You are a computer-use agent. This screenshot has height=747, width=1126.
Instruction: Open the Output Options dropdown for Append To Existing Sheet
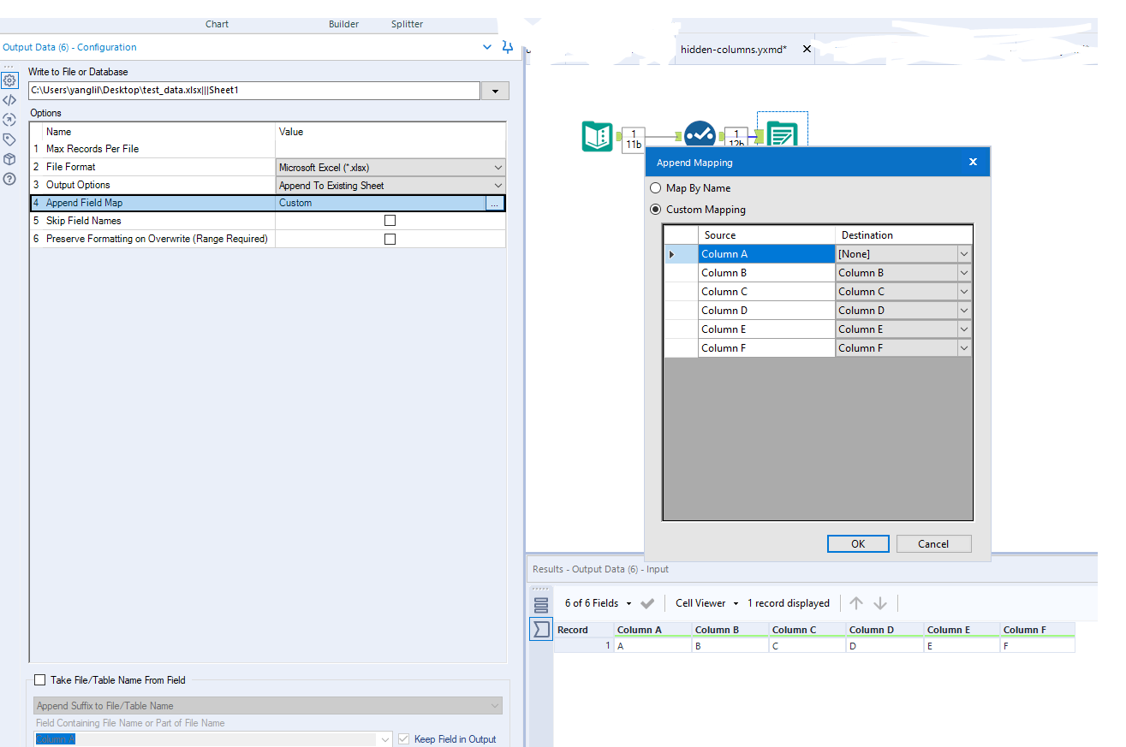pyautogui.click(x=499, y=185)
